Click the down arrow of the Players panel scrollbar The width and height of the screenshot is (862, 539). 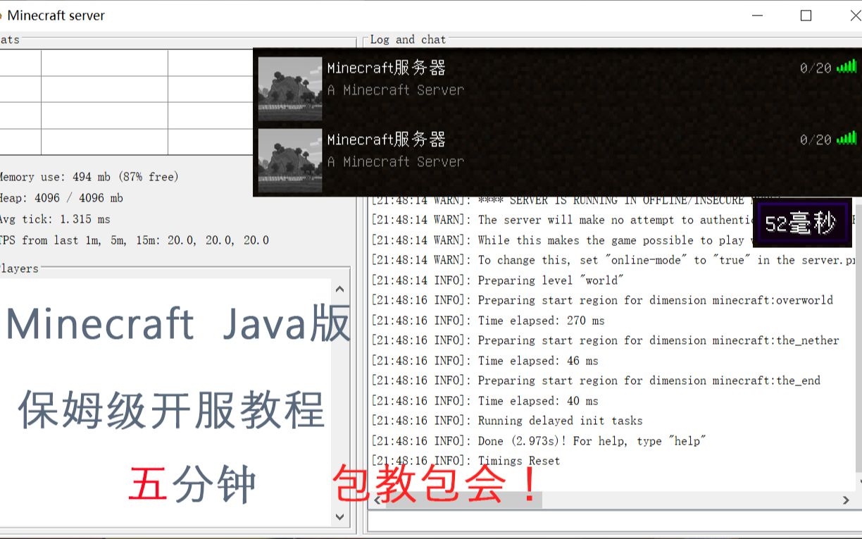pyautogui.click(x=339, y=516)
